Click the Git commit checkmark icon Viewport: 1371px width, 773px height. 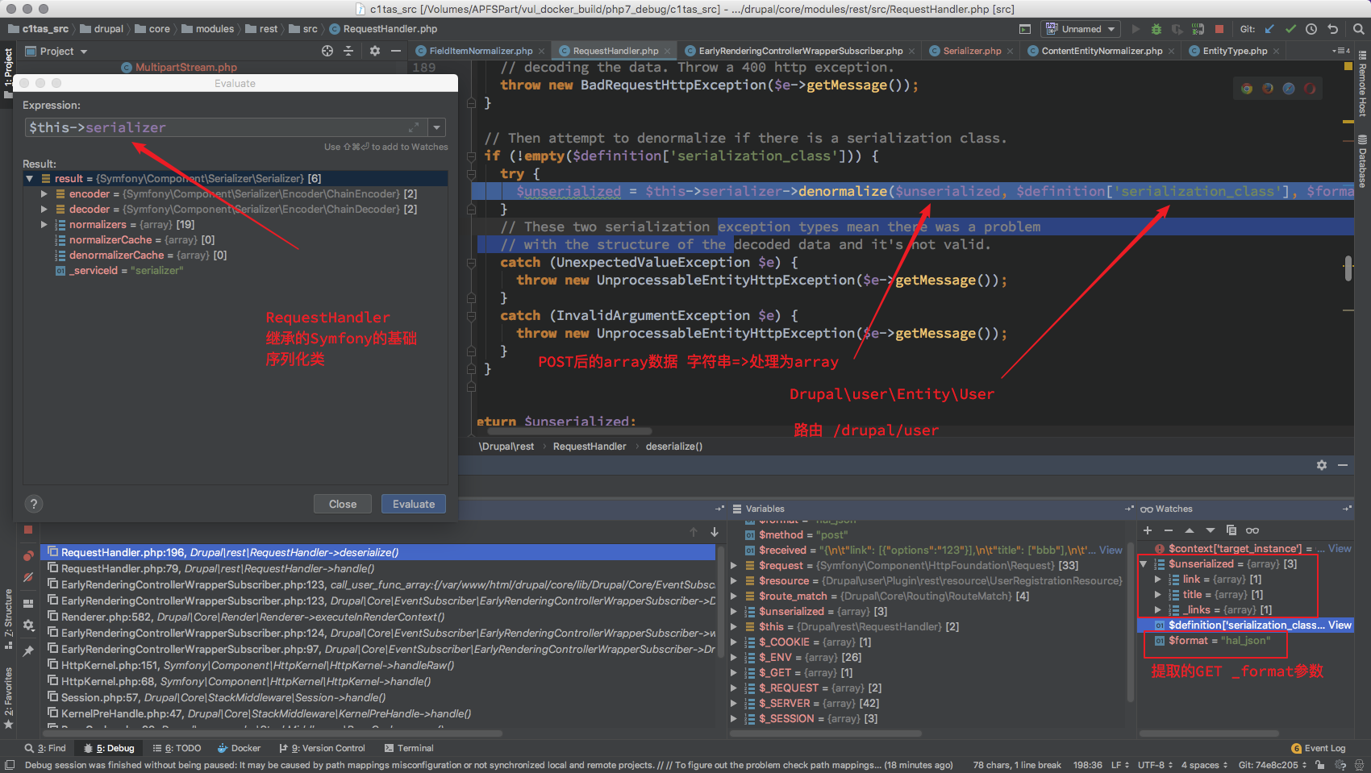(x=1290, y=29)
